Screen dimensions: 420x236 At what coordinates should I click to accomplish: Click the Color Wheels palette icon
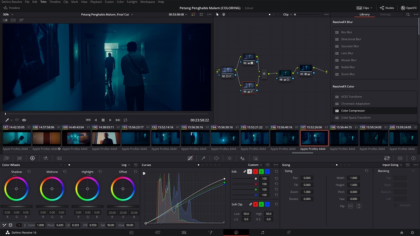click(x=32, y=158)
